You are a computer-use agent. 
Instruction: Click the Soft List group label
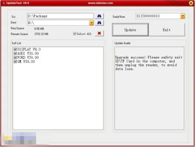click(16, 43)
